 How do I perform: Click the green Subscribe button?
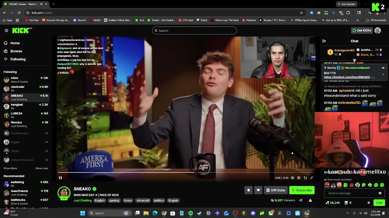pyautogui.click(x=302, y=190)
